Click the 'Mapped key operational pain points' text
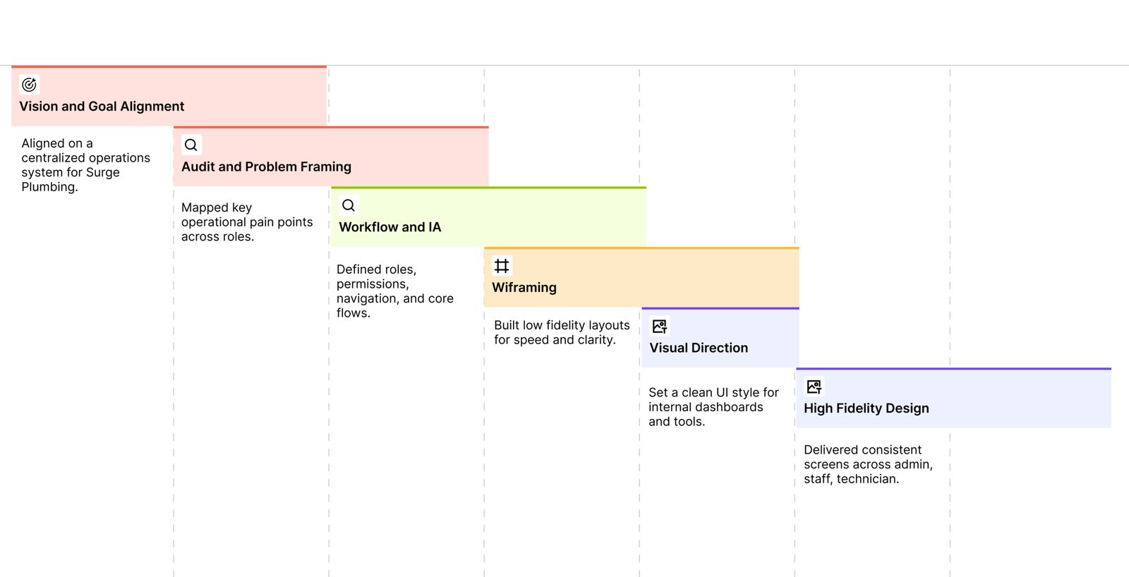 click(246, 222)
